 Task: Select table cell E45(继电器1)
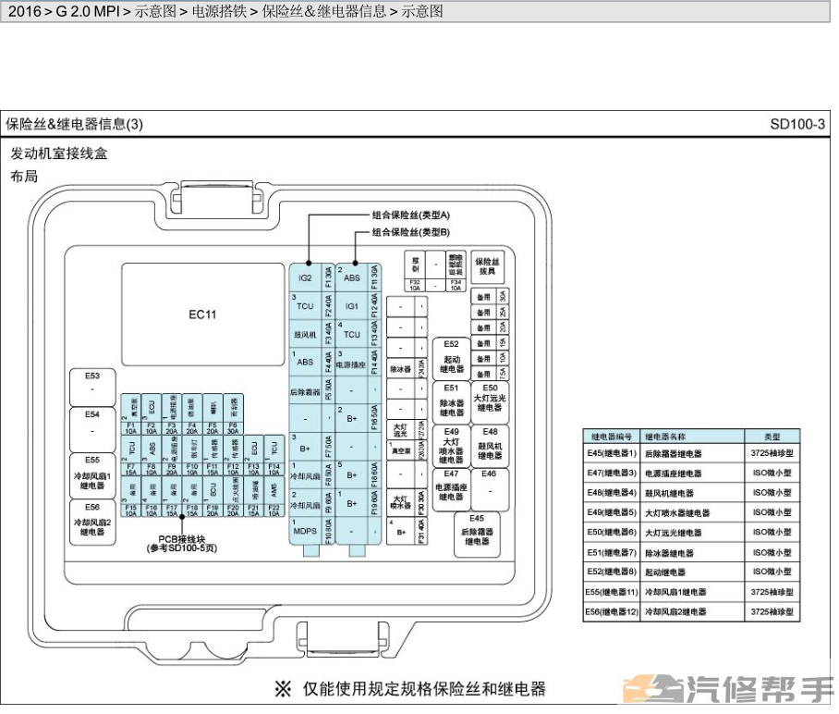click(x=612, y=453)
